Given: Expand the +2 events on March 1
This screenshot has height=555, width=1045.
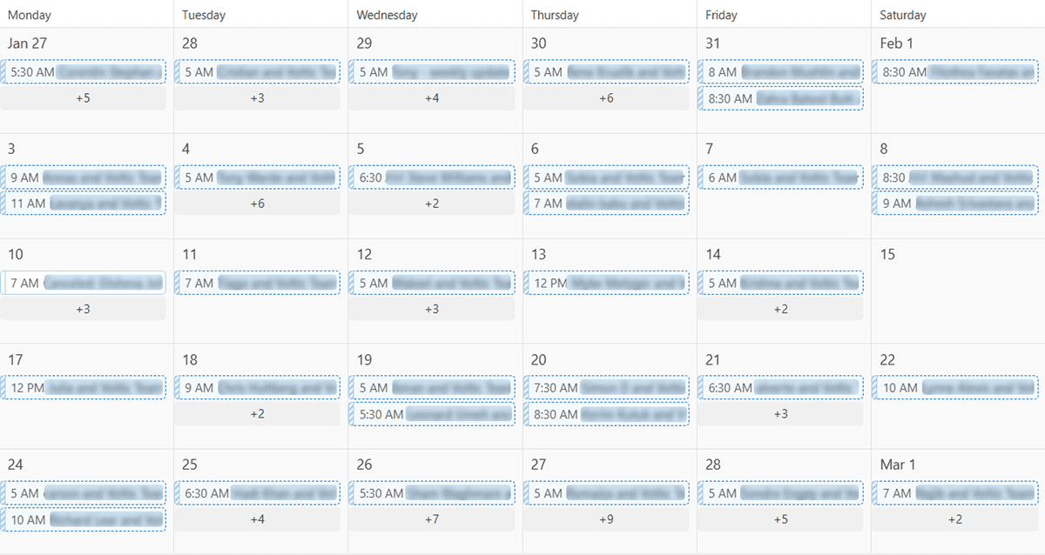Looking at the screenshot, I should point(955,519).
